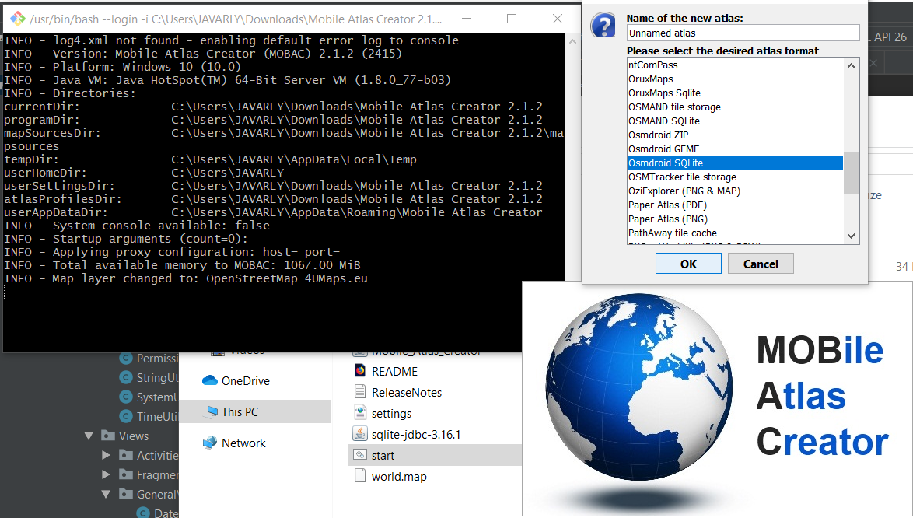The height and width of the screenshot is (518, 913).
Task: Click the Activities folder icon
Action: tap(125, 454)
